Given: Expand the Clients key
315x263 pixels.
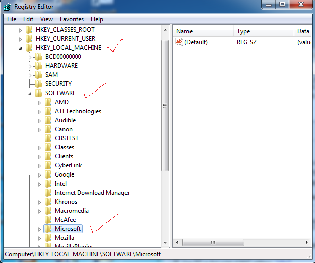Looking at the screenshot, I should coord(40,157).
